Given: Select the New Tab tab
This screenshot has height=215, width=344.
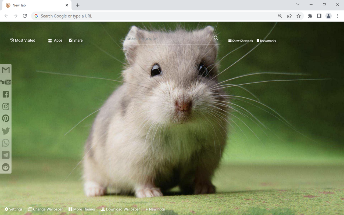Looking at the screenshot, I should click(x=37, y=5).
